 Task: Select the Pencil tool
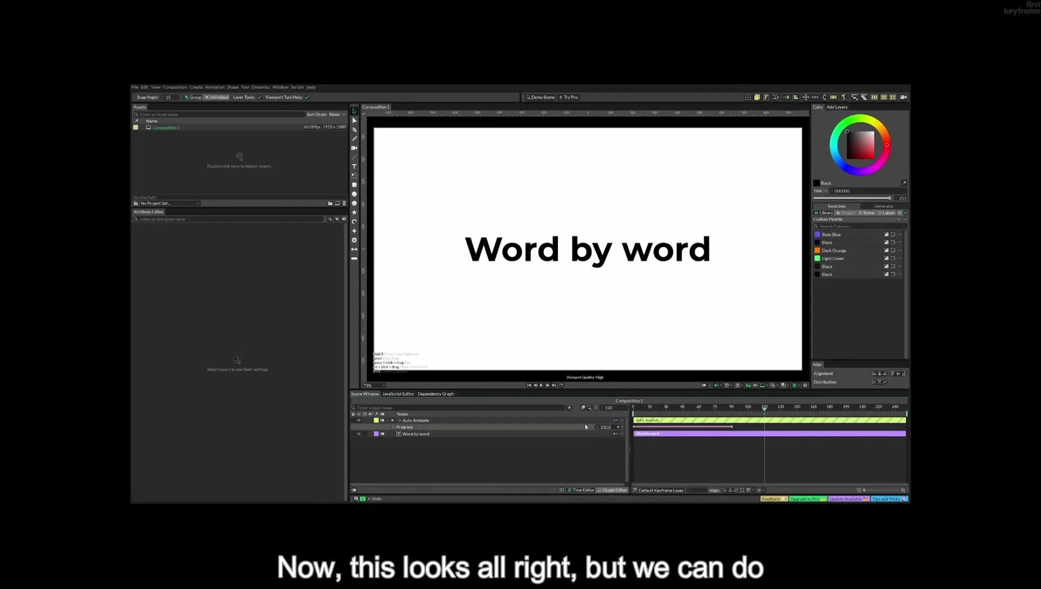tap(354, 139)
